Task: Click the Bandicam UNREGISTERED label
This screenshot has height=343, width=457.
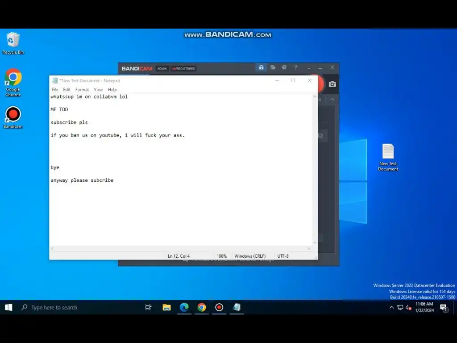Action: pos(183,68)
